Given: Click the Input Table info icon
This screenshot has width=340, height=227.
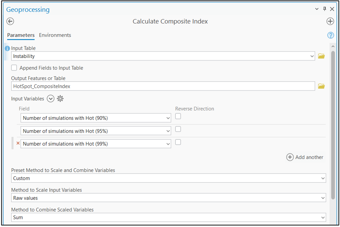Looking at the screenshot, I should (7, 49).
